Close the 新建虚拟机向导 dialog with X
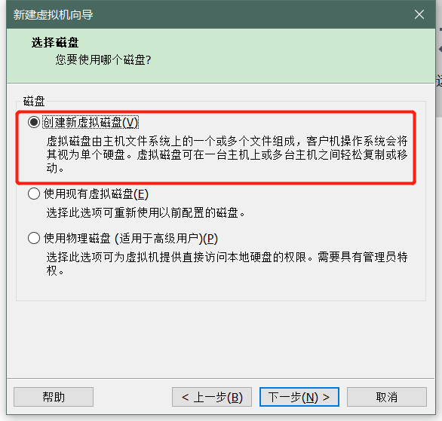Image resolution: width=442 pixels, height=421 pixels. [419, 14]
